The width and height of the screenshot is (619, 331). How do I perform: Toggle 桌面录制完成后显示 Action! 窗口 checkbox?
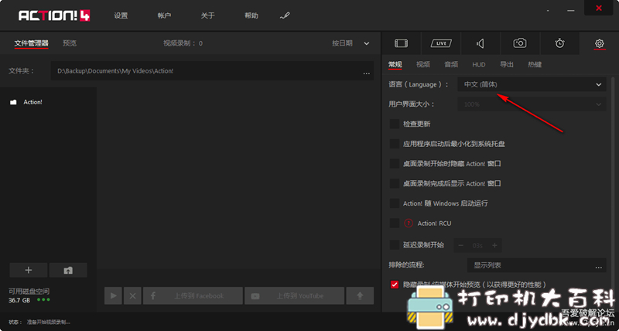point(395,183)
